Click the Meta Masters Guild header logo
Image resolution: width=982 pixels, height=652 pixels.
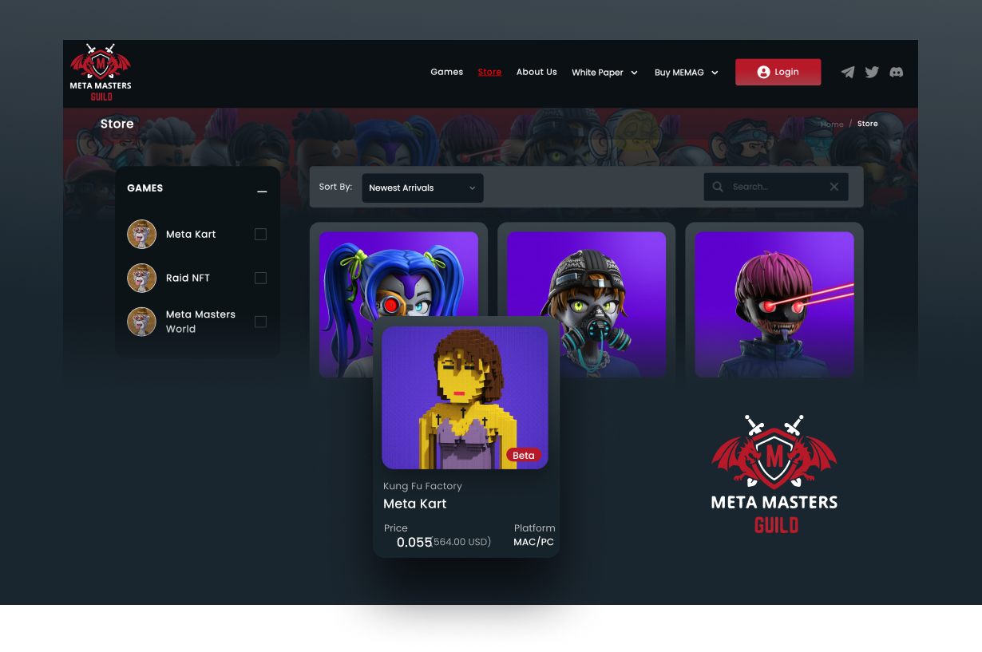click(101, 73)
